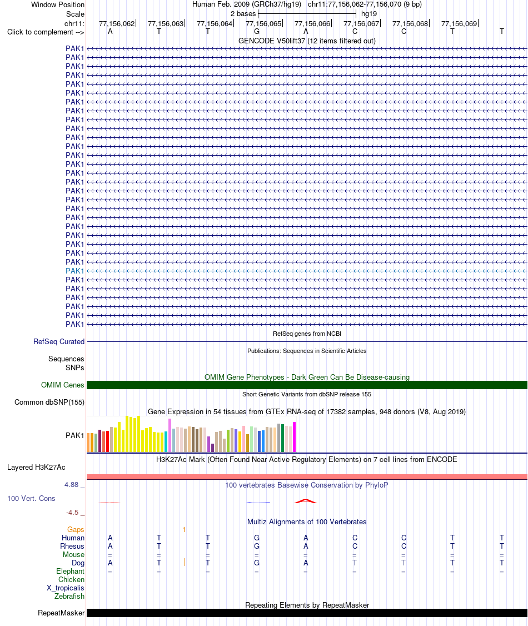The height and width of the screenshot is (626, 528).
Task: Click the light-blue highlighted PAK1 transcript label
Action: tap(74, 271)
